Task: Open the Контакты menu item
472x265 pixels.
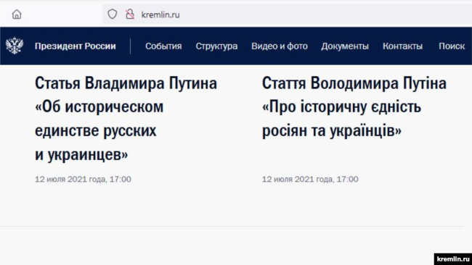Action: pos(402,46)
